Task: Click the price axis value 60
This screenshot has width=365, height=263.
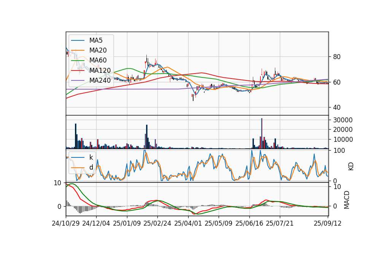Action: pos(337,82)
